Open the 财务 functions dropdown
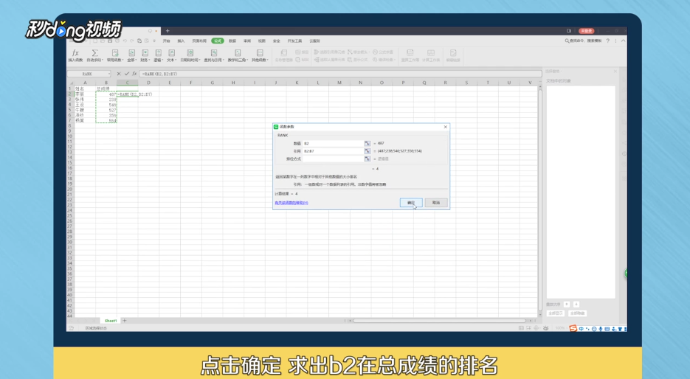 point(145,55)
